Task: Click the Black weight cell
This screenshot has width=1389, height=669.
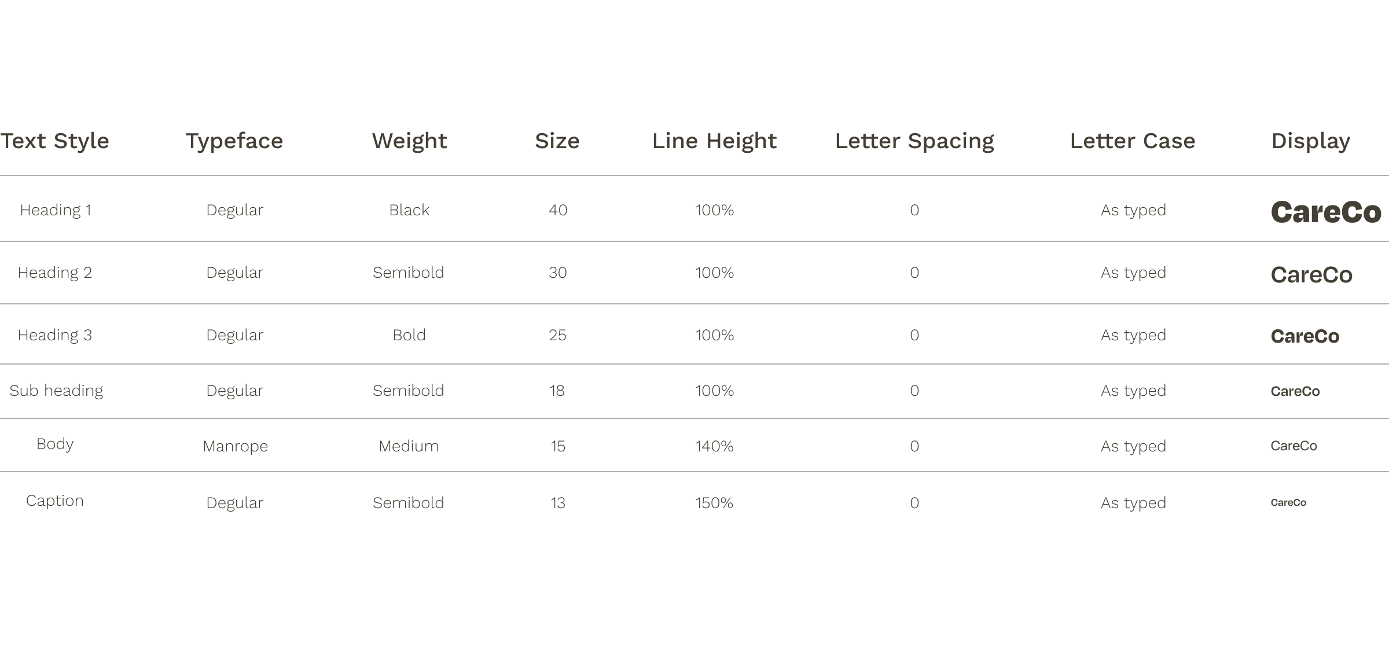Action: tap(409, 210)
